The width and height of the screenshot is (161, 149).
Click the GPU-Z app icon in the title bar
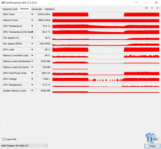click(x=3, y=3)
